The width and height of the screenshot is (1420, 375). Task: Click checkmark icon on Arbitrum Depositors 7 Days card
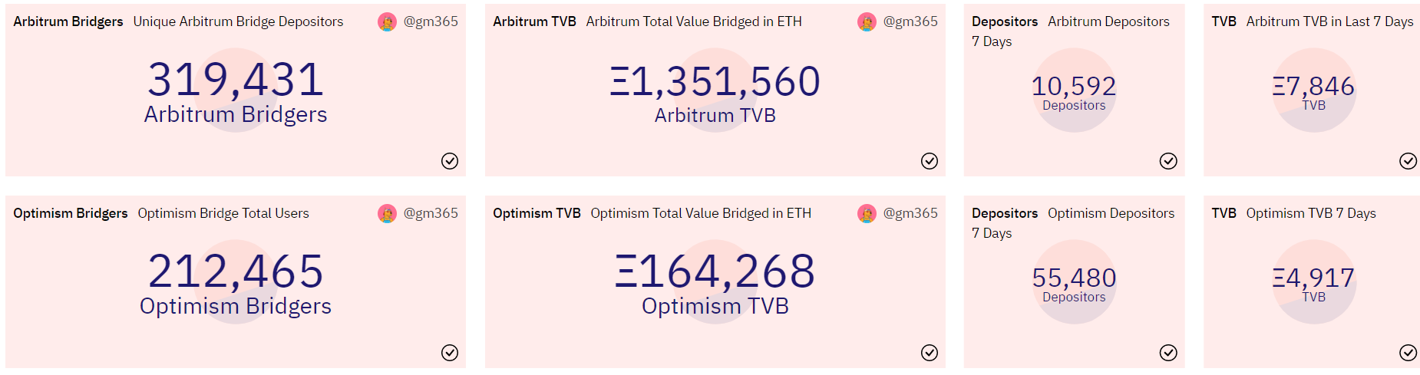pyautogui.click(x=1168, y=161)
